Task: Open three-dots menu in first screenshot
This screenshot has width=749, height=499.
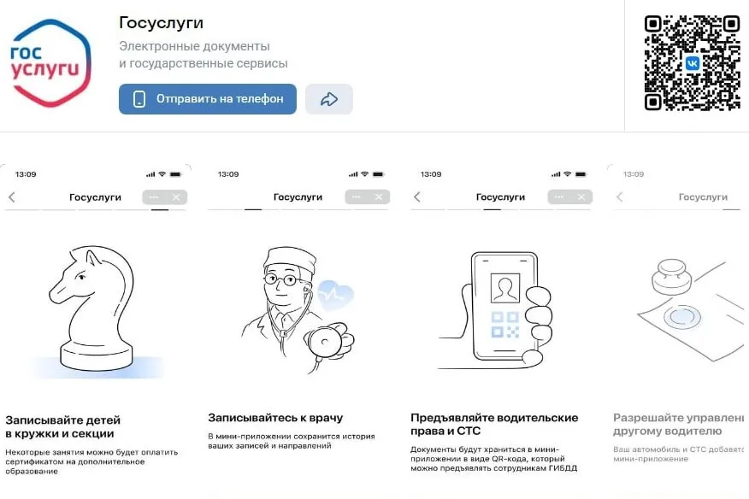Action: point(153,197)
